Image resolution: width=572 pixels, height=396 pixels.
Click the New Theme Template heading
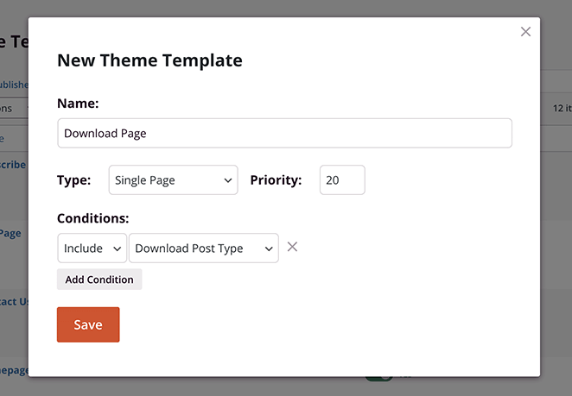(x=149, y=60)
